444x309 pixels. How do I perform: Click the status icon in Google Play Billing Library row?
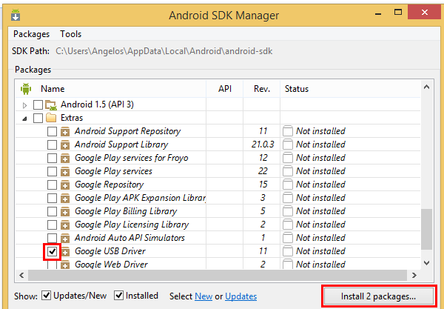click(x=288, y=211)
